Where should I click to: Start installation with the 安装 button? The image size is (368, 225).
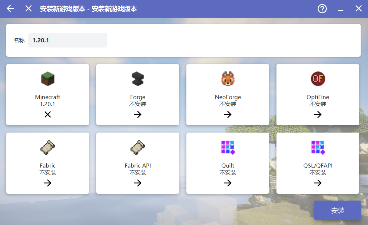[337, 210]
